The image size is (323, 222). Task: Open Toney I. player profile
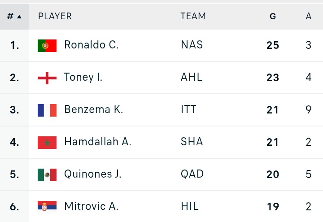tap(83, 77)
